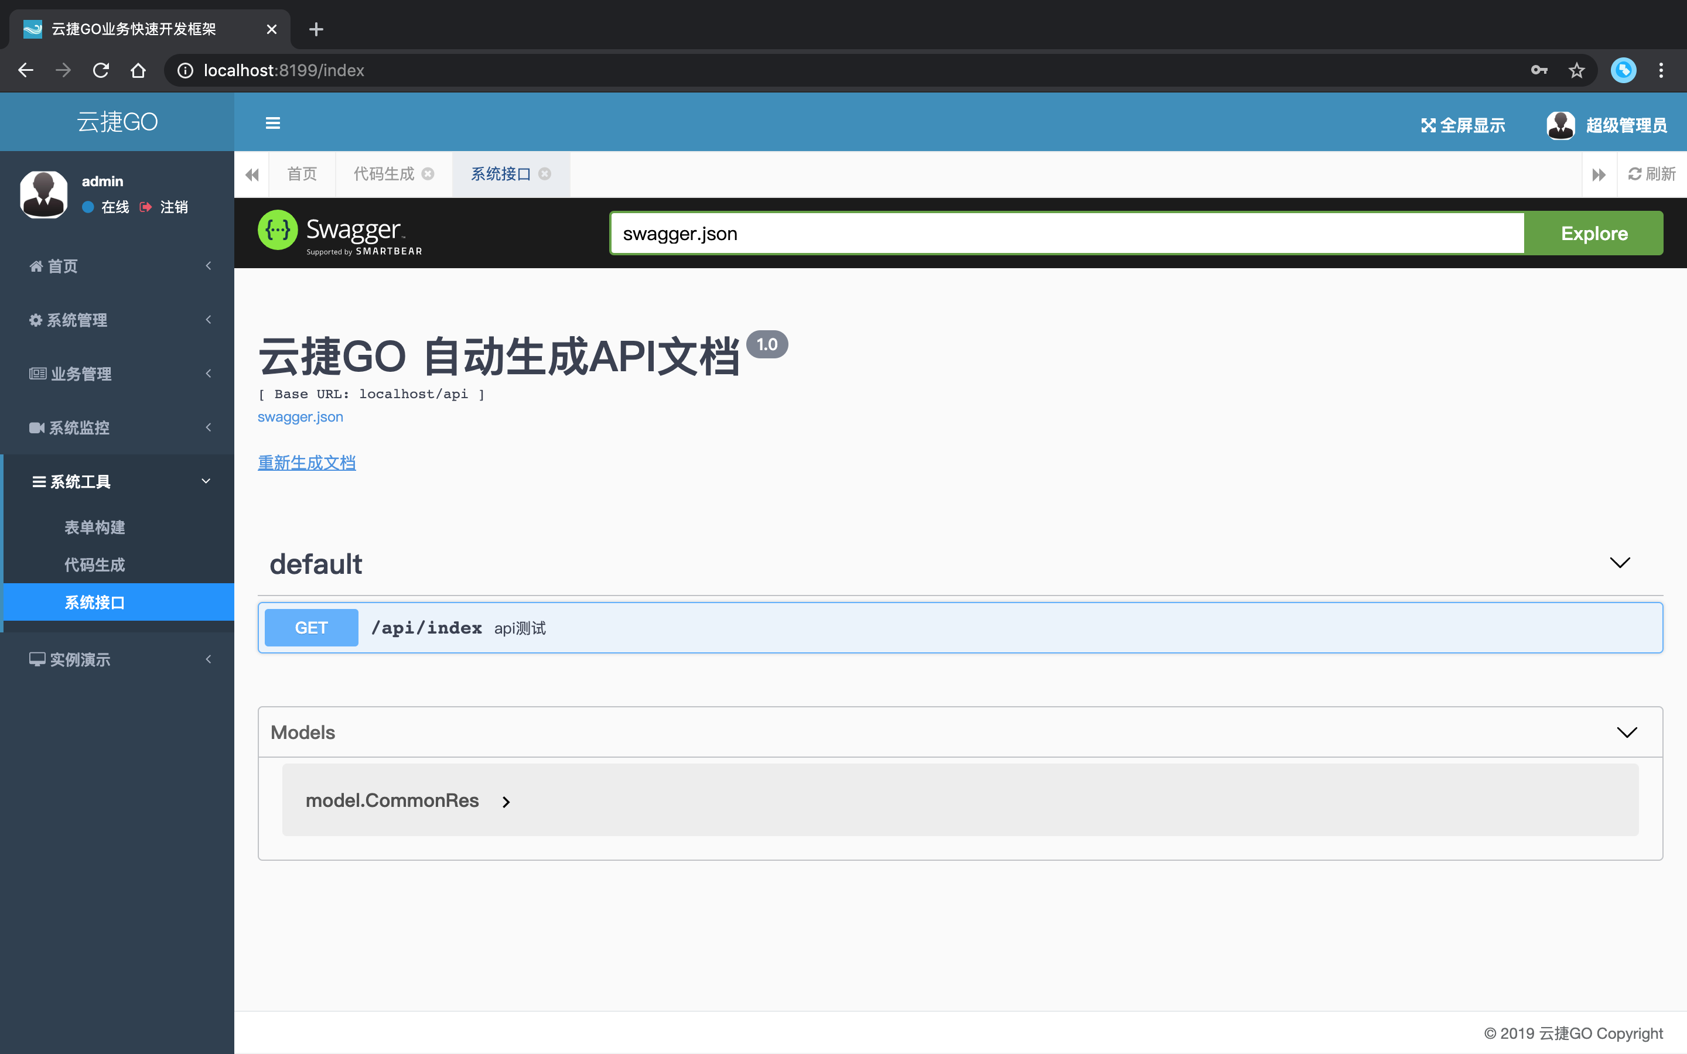Bookmark page with the star icon
This screenshot has width=1687, height=1054.
1576,70
